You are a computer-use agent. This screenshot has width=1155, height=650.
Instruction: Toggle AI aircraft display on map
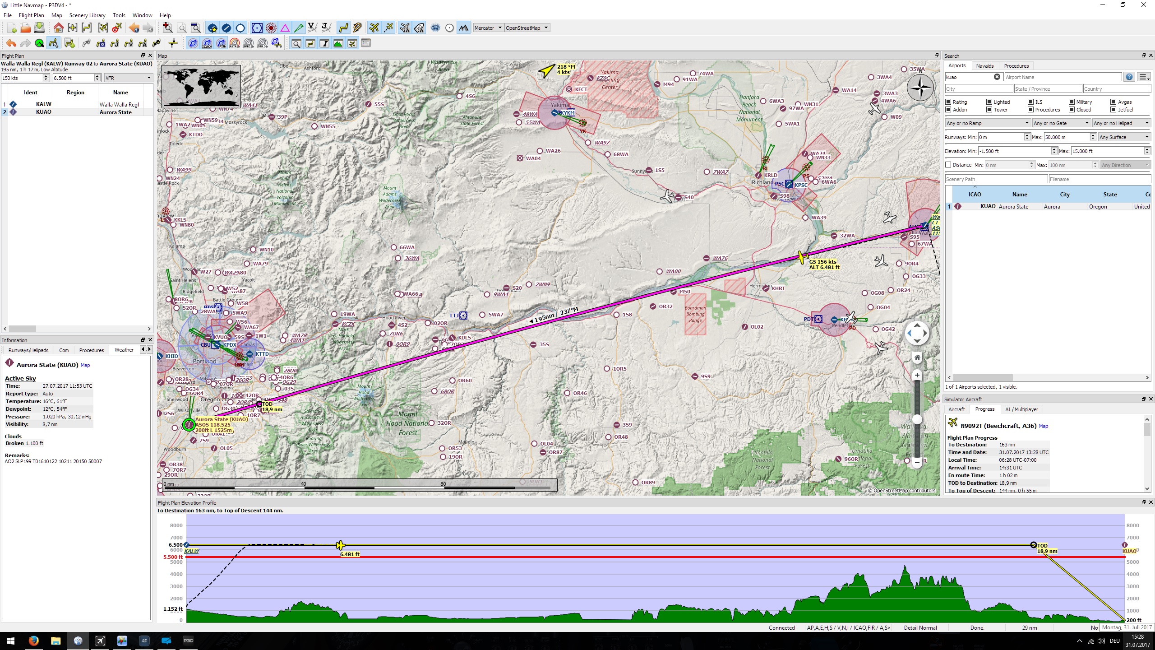405,28
